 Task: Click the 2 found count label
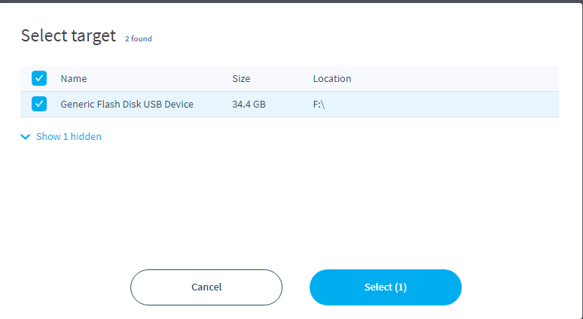tap(139, 38)
